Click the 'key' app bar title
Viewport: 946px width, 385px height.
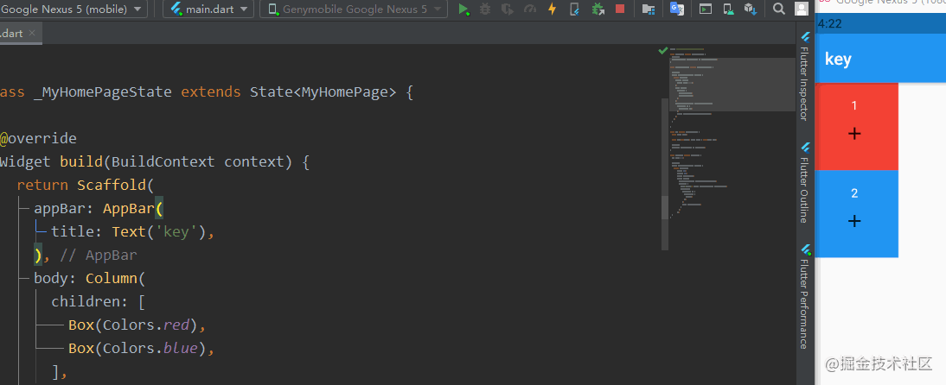838,59
